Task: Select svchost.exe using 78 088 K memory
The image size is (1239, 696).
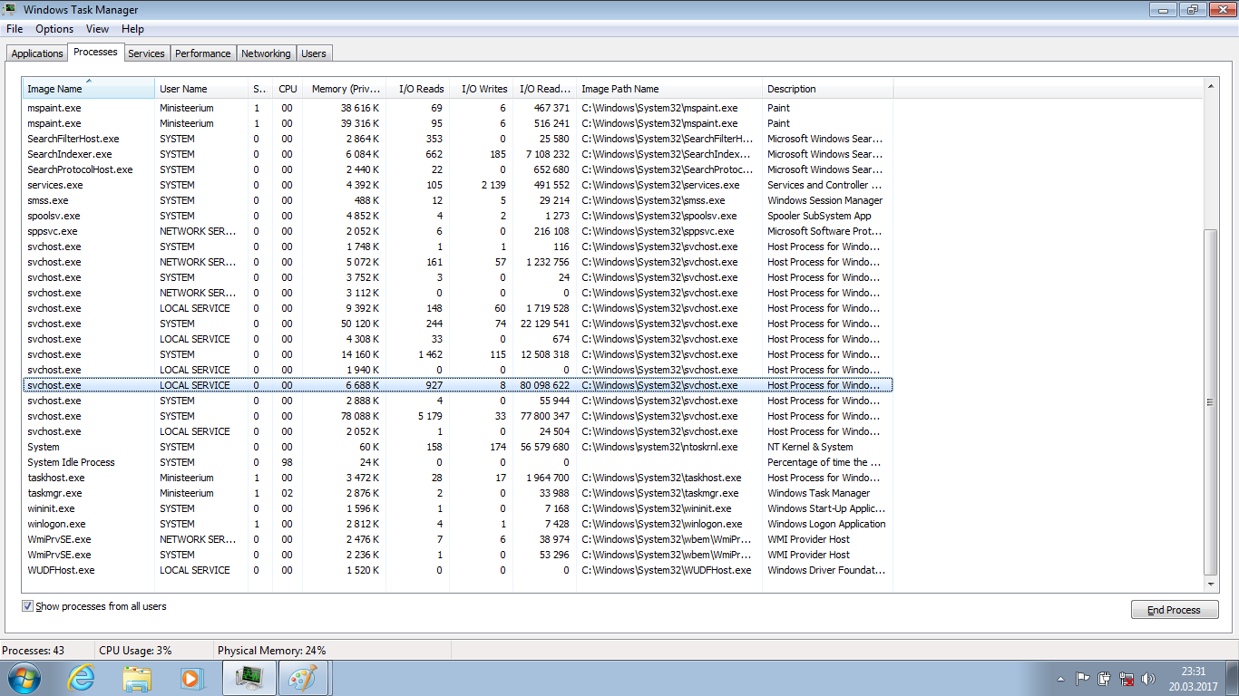Action: [458, 416]
